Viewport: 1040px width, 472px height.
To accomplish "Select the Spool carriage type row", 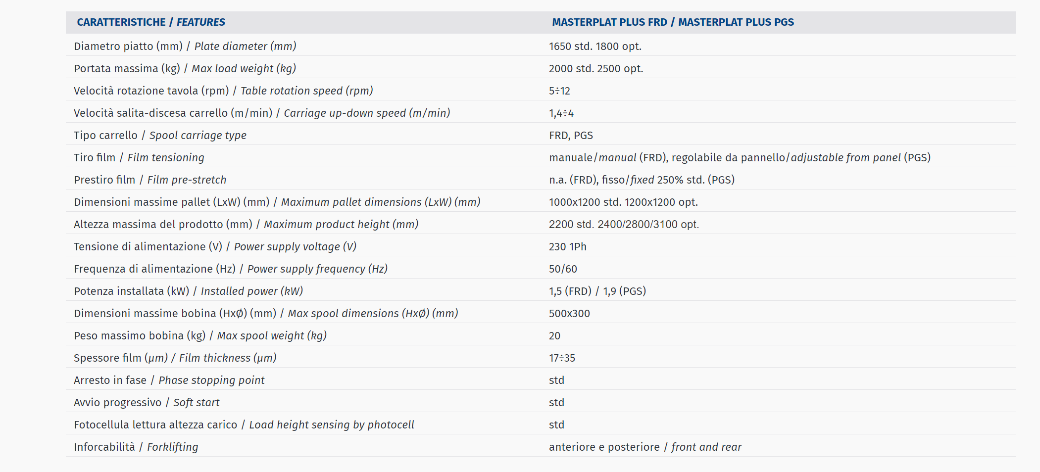I will (541, 135).
